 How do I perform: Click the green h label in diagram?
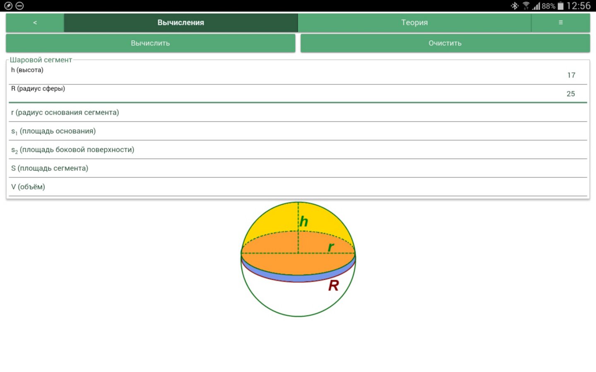click(x=304, y=222)
